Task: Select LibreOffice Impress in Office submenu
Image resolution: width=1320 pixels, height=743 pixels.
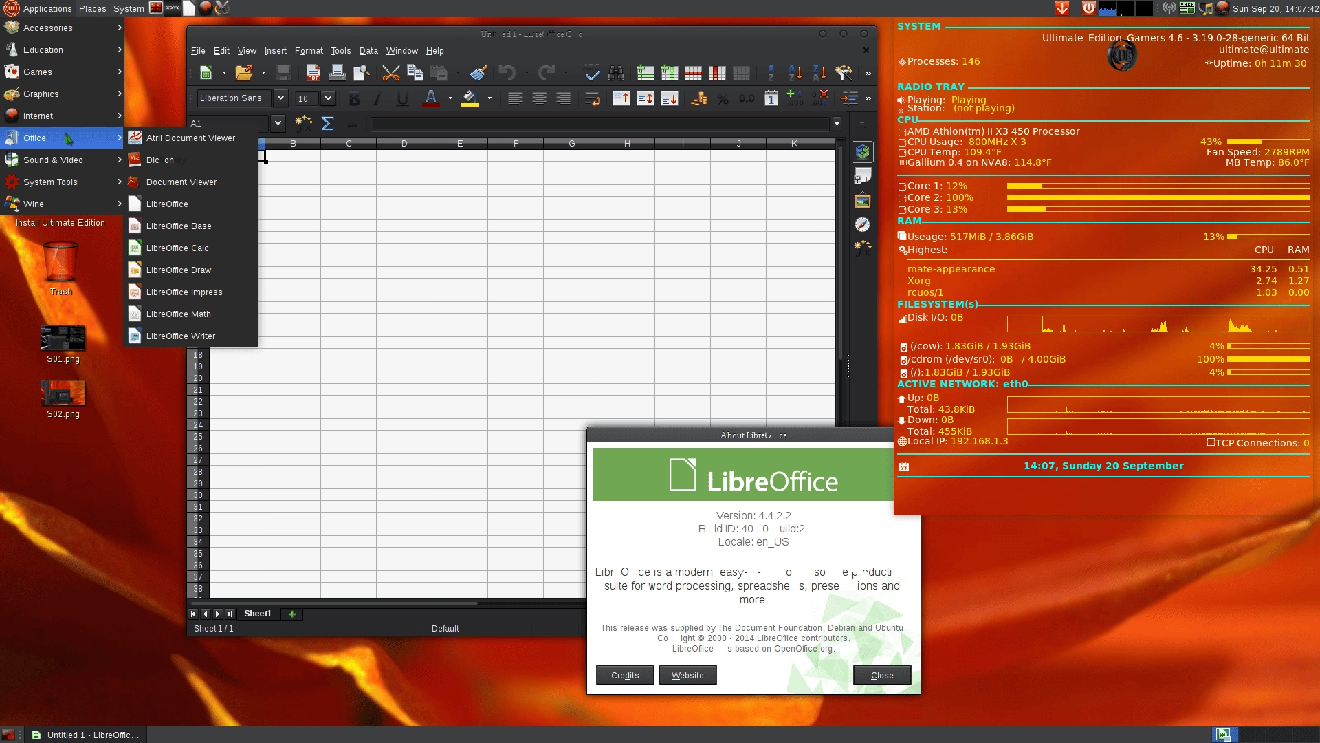Action: pyautogui.click(x=191, y=292)
